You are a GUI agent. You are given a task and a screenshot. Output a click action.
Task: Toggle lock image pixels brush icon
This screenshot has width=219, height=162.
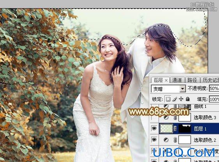tap(175, 99)
